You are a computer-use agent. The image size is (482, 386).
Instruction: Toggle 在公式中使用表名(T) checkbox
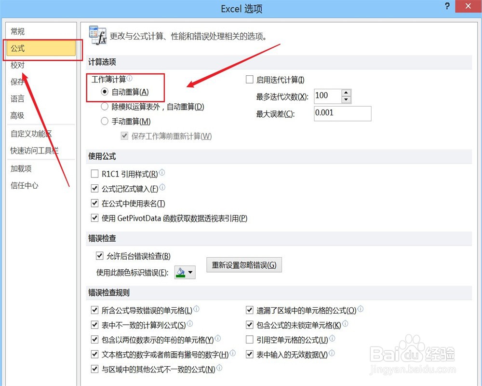(x=94, y=203)
